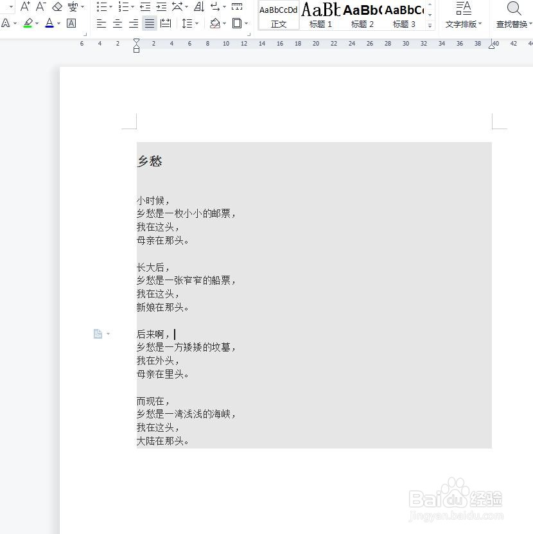Image resolution: width=533 pixels, height=534 pixels.
Task: Expand paragraph marks dropdown arrow
Action: 224,7
